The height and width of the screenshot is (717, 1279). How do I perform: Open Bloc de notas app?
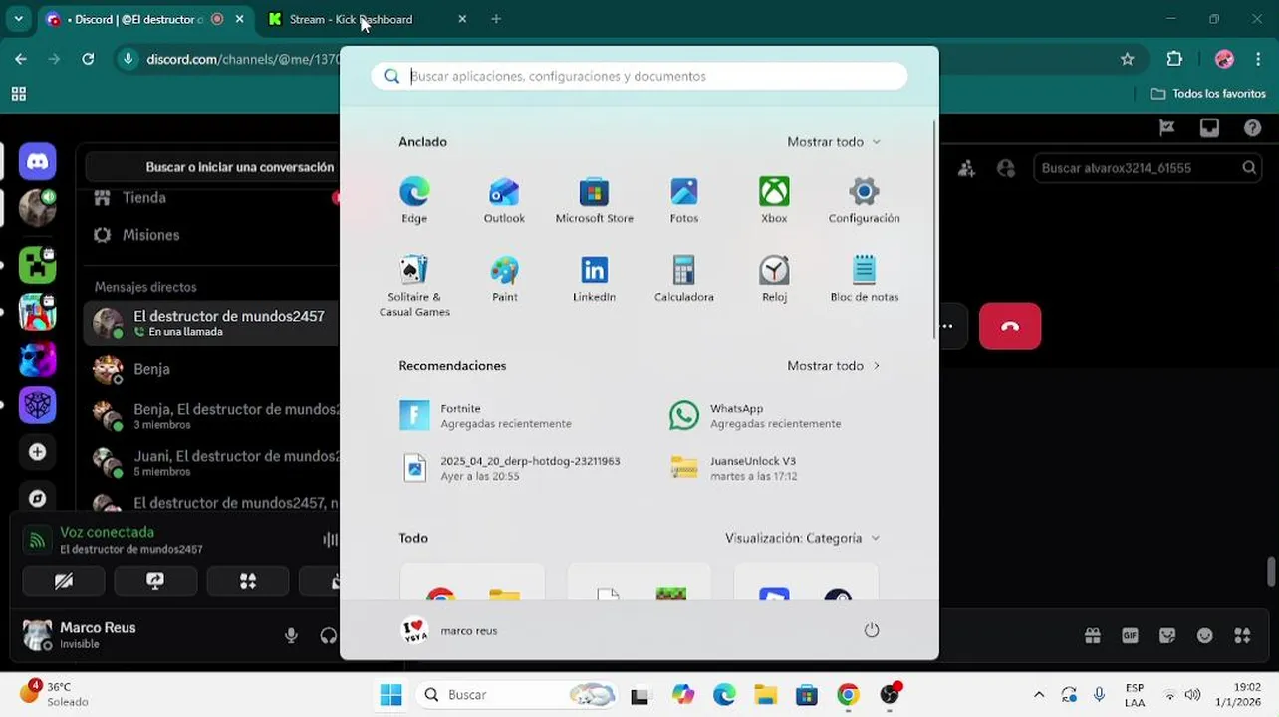[x=864, y=279]
